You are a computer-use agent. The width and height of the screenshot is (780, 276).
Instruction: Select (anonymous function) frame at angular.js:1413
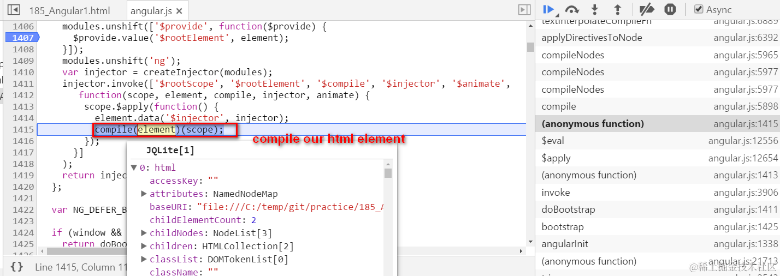[658, 175]
